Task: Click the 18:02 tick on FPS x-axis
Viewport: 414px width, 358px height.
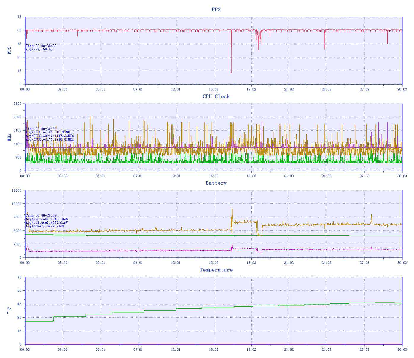Action: click(251, 89)
